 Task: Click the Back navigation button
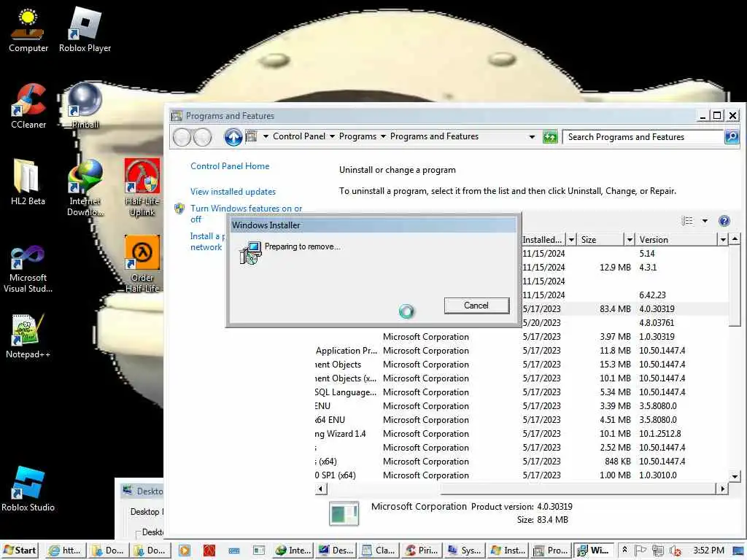[182, 137]
